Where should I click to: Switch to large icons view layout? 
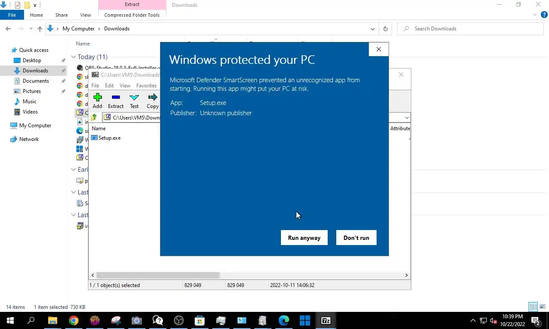[543, 307]
